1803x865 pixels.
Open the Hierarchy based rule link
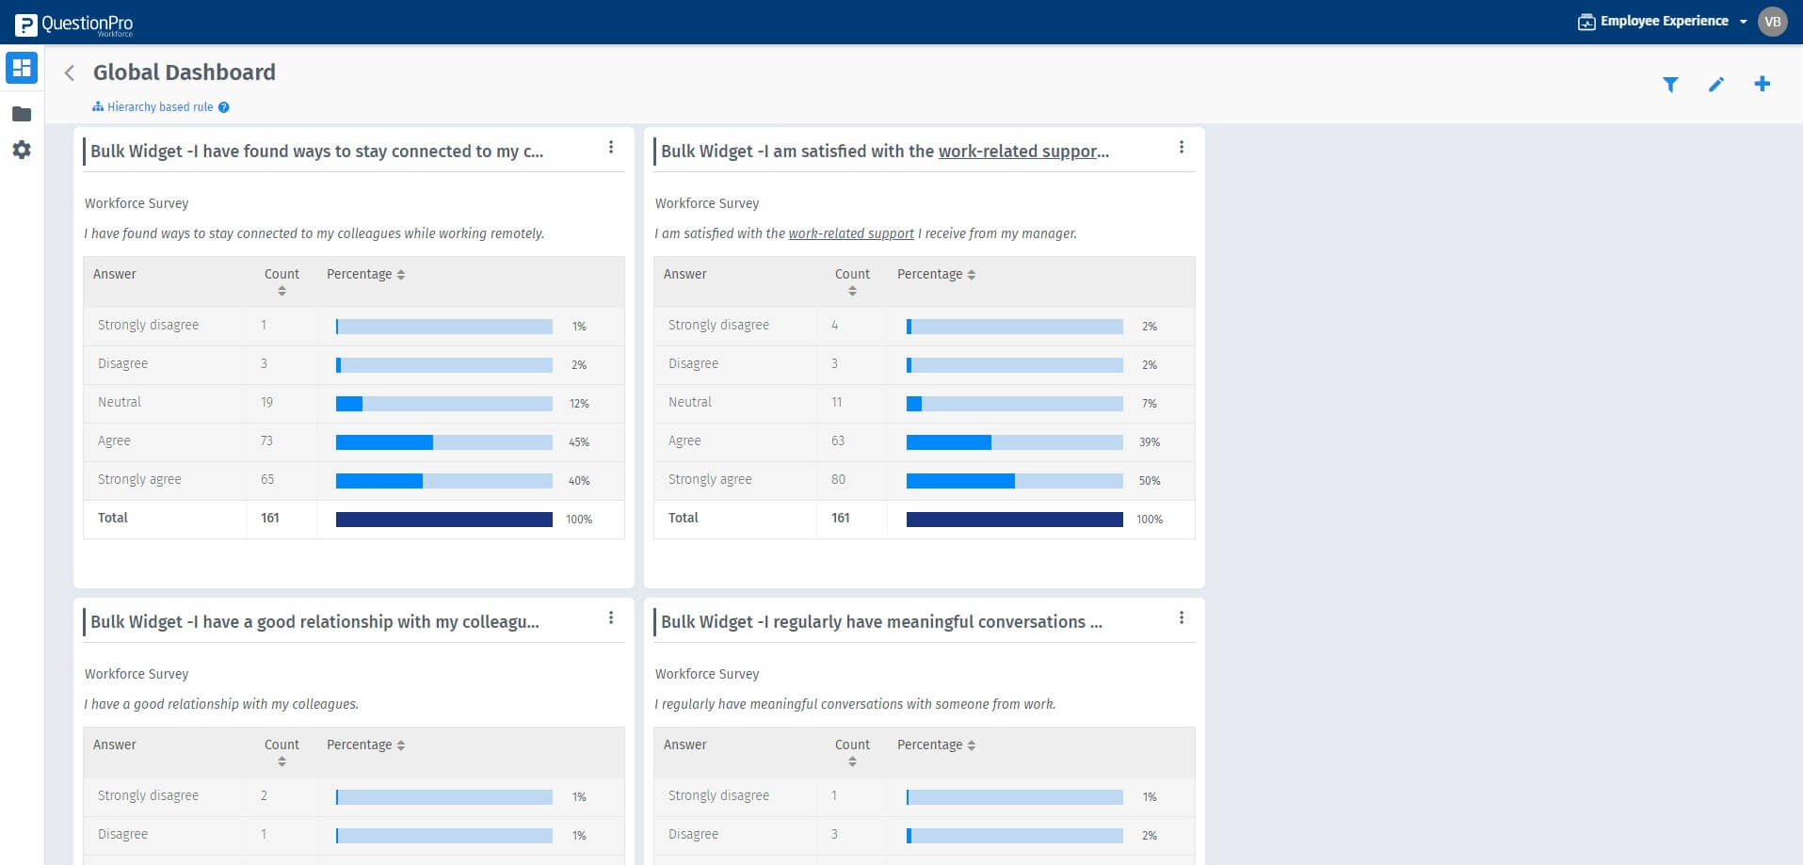click(158, 106)
